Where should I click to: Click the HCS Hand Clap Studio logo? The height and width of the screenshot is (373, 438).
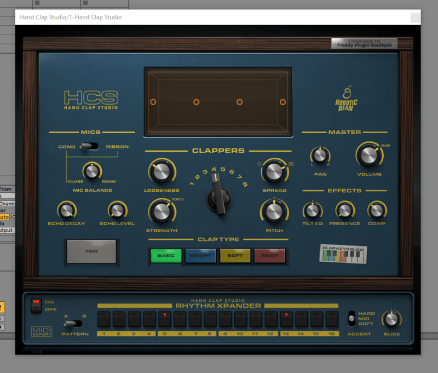coord(91,100)
